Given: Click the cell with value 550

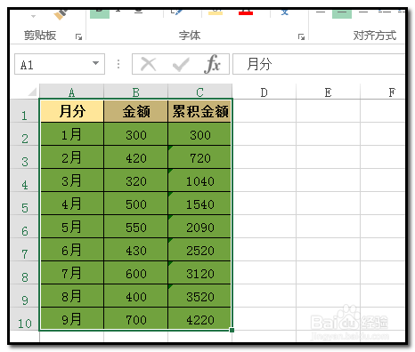Looking at the screenshot, I should pos(136,227).
